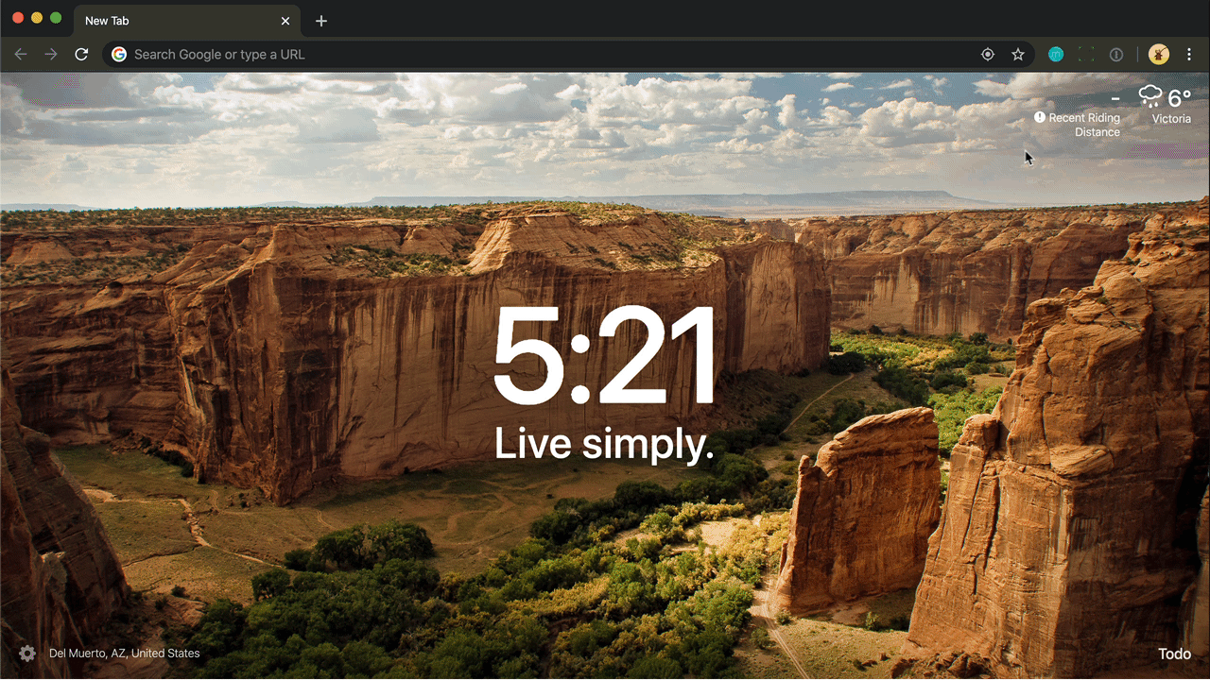Click the Victoria weather location label

pyautogui.click(x=1171, y=119)
